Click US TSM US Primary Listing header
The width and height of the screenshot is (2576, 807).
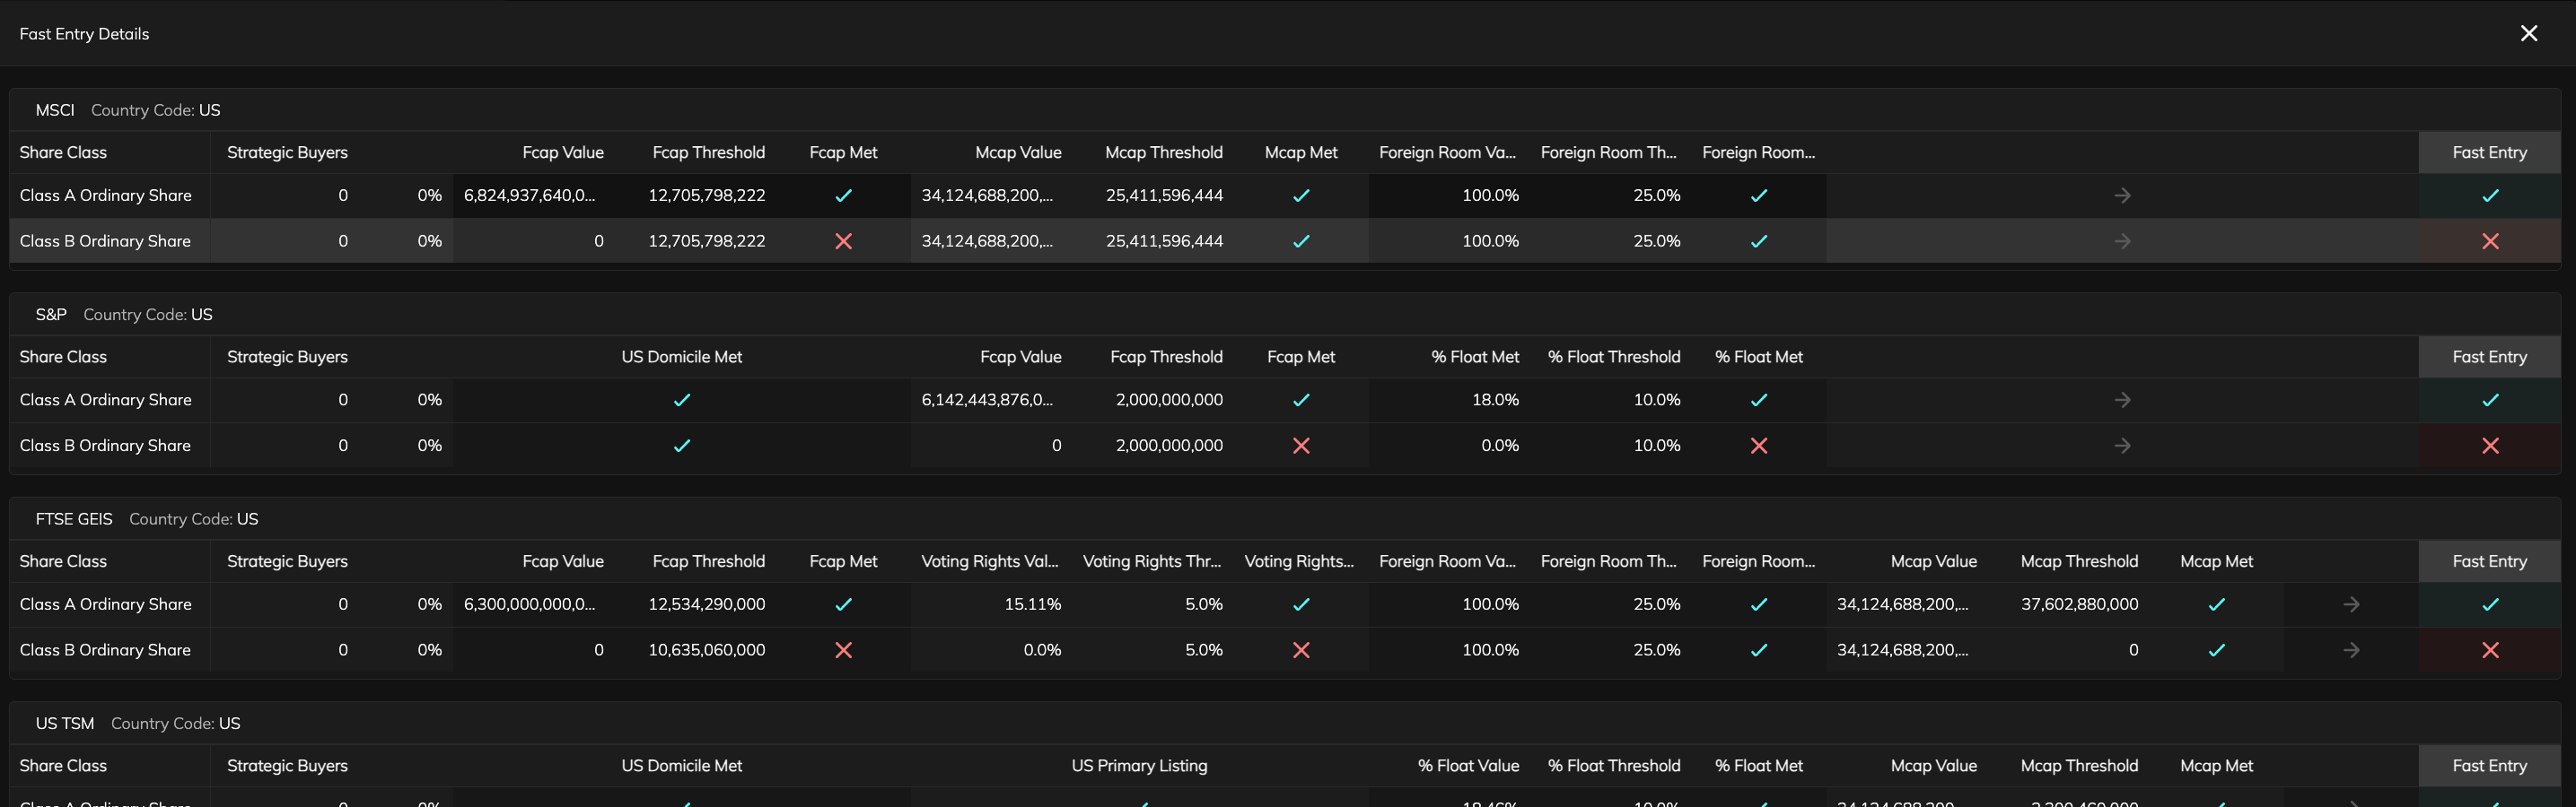tap(1139, 766)
